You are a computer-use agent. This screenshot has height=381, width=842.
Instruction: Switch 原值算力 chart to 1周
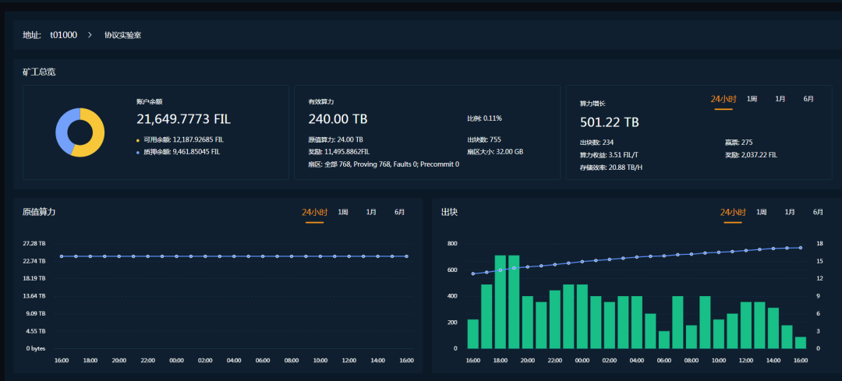(342, 213)
